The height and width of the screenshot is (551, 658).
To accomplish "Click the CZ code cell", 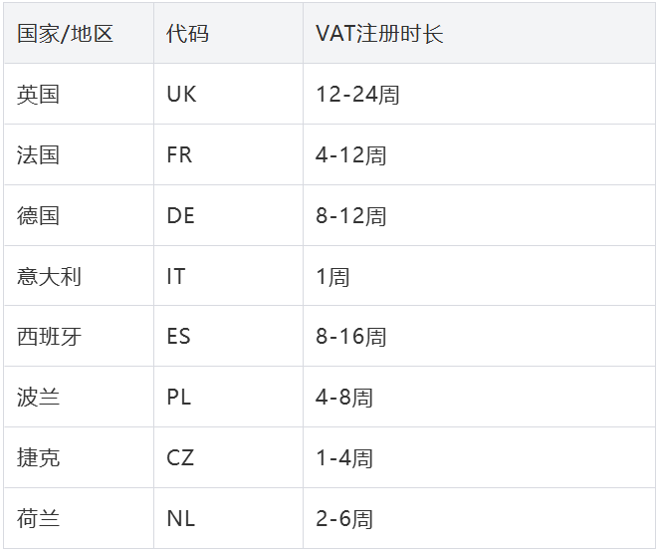I will click(180, 458).
